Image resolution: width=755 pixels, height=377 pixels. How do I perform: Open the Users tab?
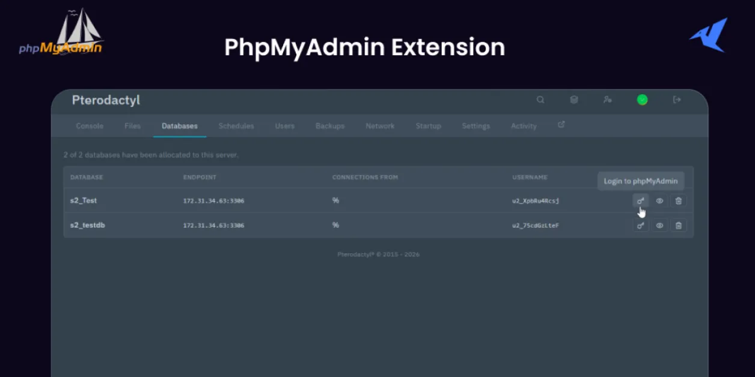285,126
